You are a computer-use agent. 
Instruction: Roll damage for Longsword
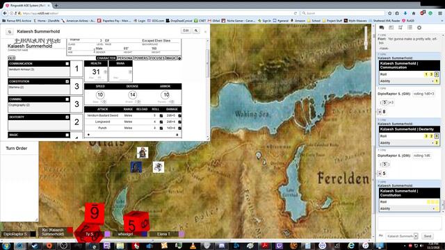click(179, 122)
